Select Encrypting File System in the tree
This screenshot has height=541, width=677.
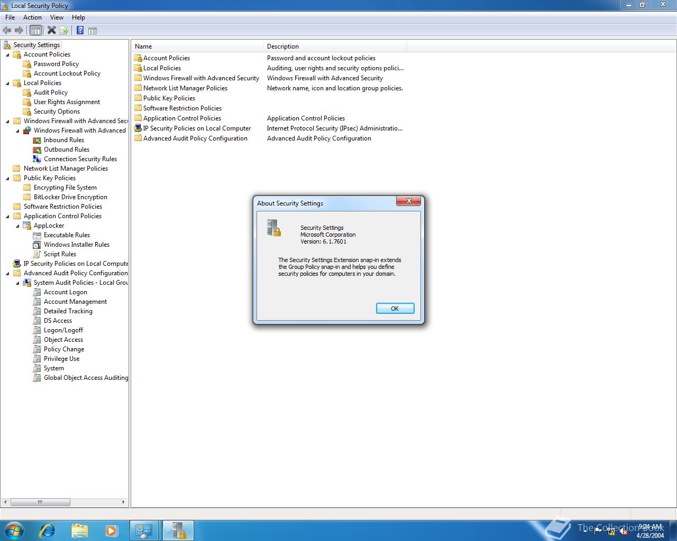(65, 188)
